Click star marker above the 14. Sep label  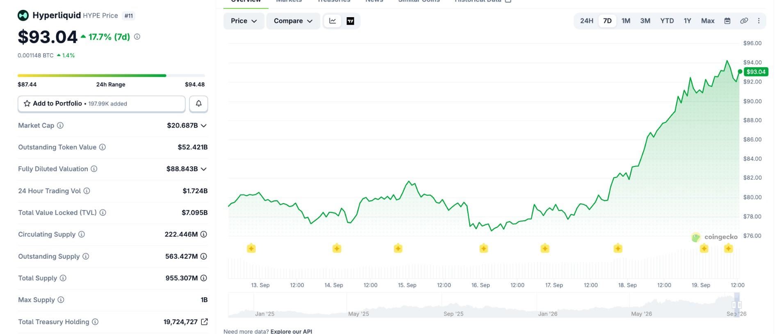pos(337,248)
